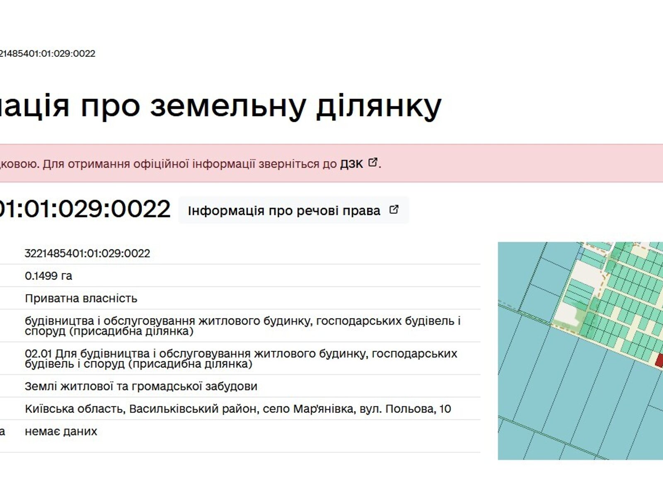
Task: Click the external icon beside речові права
Action: click(394, 210)
